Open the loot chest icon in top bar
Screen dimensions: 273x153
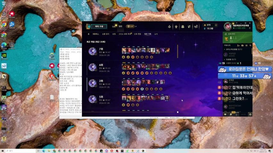click(x=196, y=26)
